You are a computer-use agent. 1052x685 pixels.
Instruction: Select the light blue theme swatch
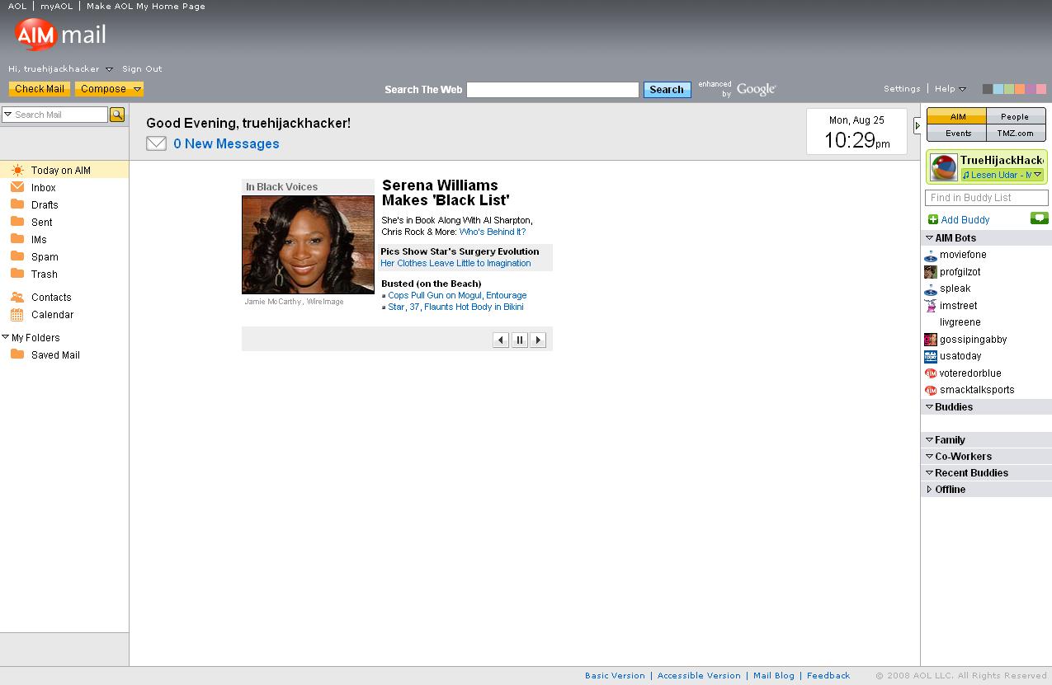pyautogui.click(x=998, y=89)
